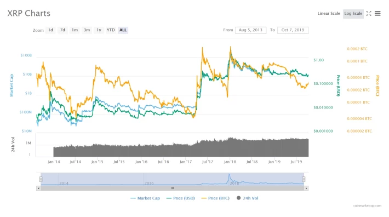Click the XRP Charts heading

pos(29,13)
